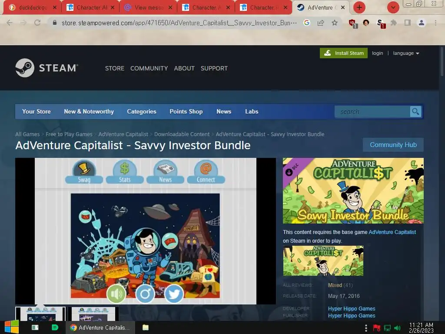Open the language dropdown
This screenshot has width=445, height=334.
406,53
